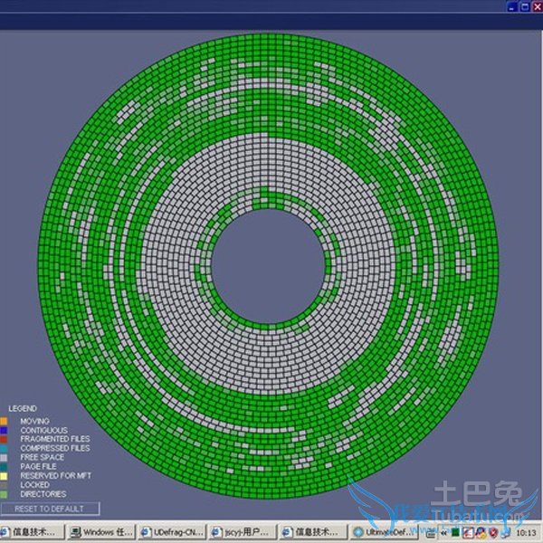Click the red FRAGMENTED FILES color swatch
543x543 pixels.
[x=4, y=439]
